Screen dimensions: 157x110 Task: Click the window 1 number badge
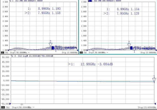[x=2, y=52]
